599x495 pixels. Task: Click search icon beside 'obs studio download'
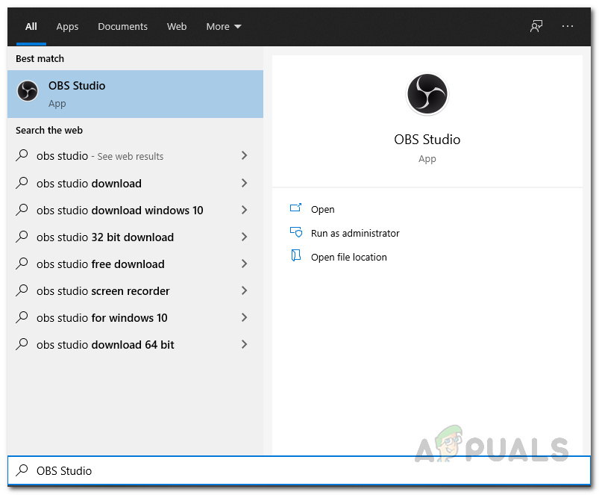pos(22,183)
